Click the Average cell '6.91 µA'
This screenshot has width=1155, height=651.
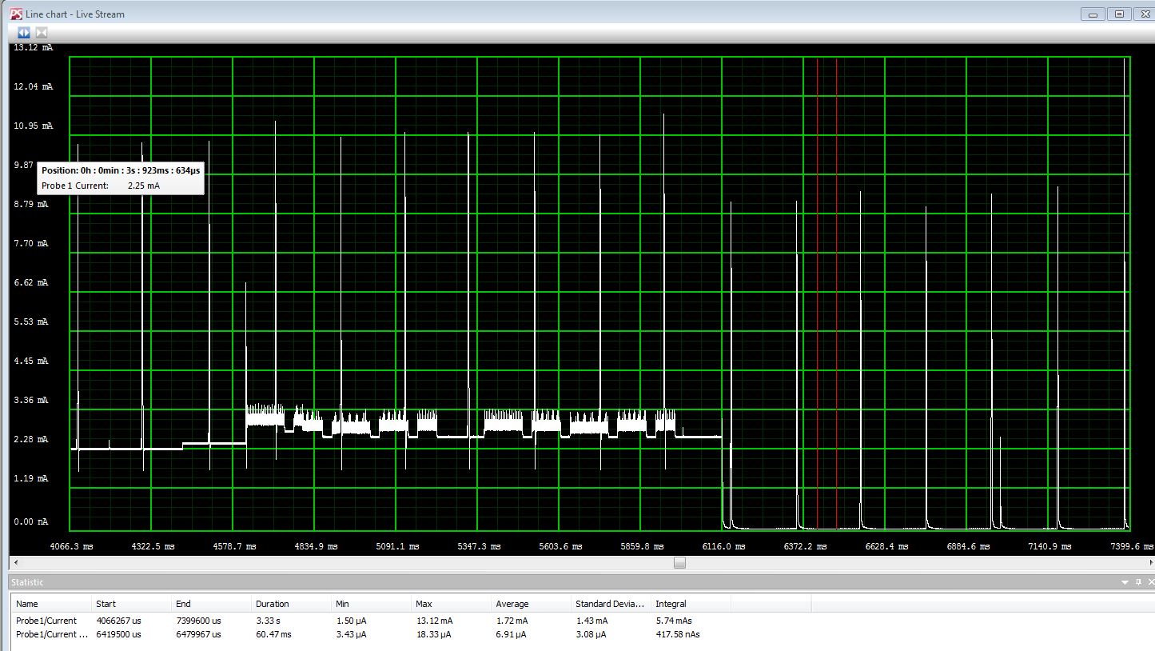[x=511, y=634]
